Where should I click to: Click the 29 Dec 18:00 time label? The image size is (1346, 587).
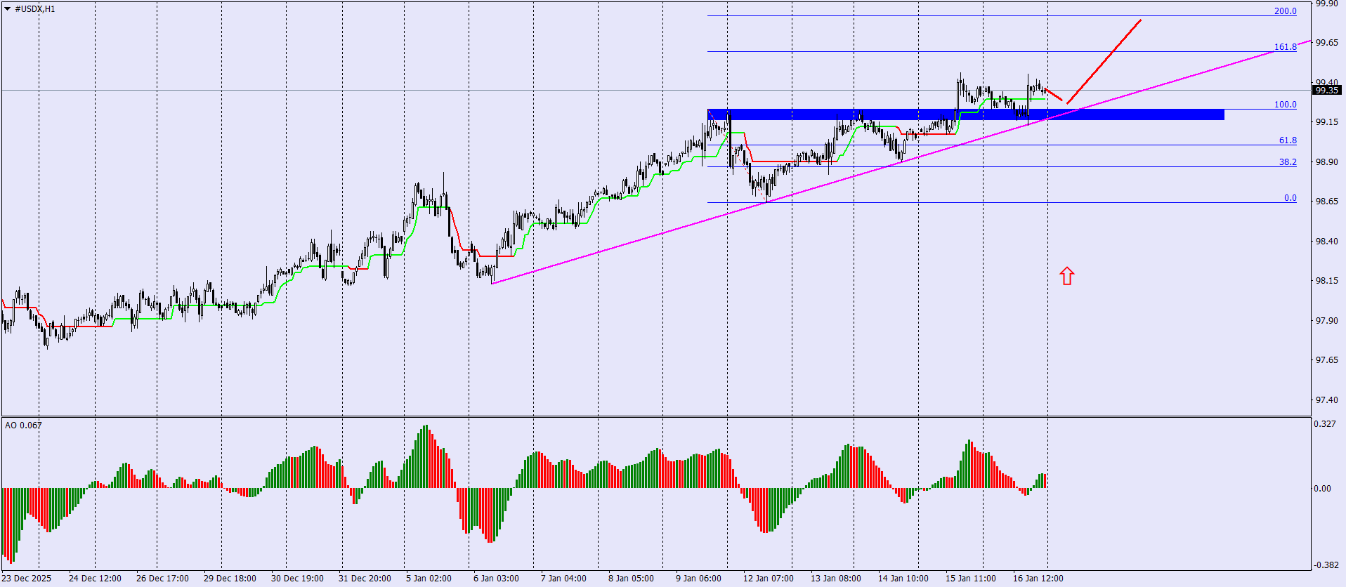[230, 579]
